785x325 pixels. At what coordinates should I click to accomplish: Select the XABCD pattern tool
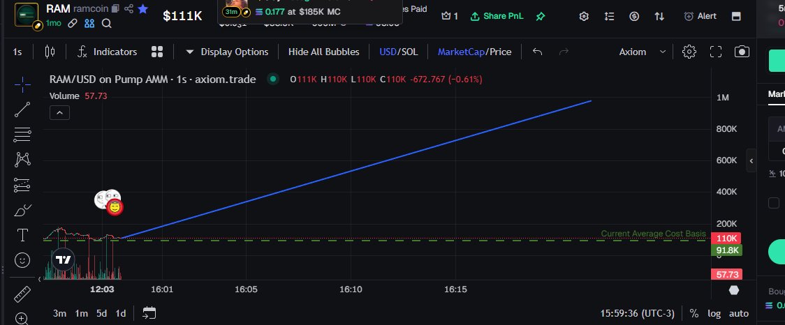pyautogui.click(x=22, y=160)
